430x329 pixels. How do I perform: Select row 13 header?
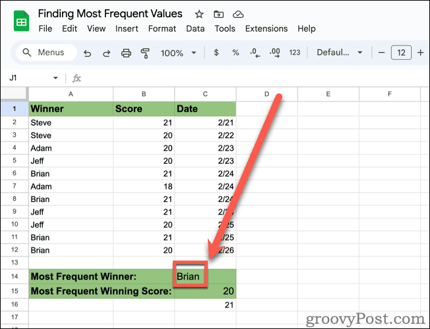pyautogui.click(x=15, y=263)
